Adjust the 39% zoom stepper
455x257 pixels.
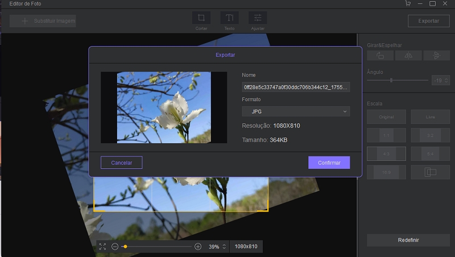[x=224, y=247]
